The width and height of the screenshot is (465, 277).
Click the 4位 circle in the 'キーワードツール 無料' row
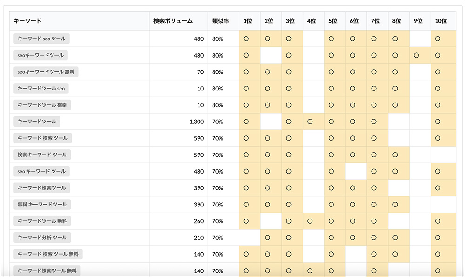point(310,221)
